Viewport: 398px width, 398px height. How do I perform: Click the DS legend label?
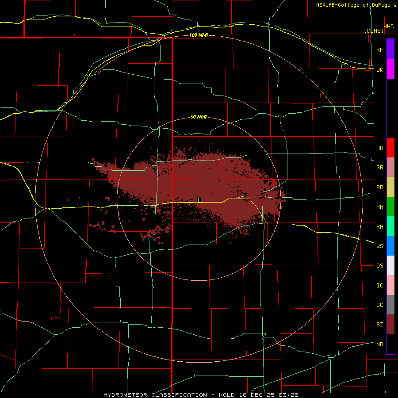[x=379, y=266]
